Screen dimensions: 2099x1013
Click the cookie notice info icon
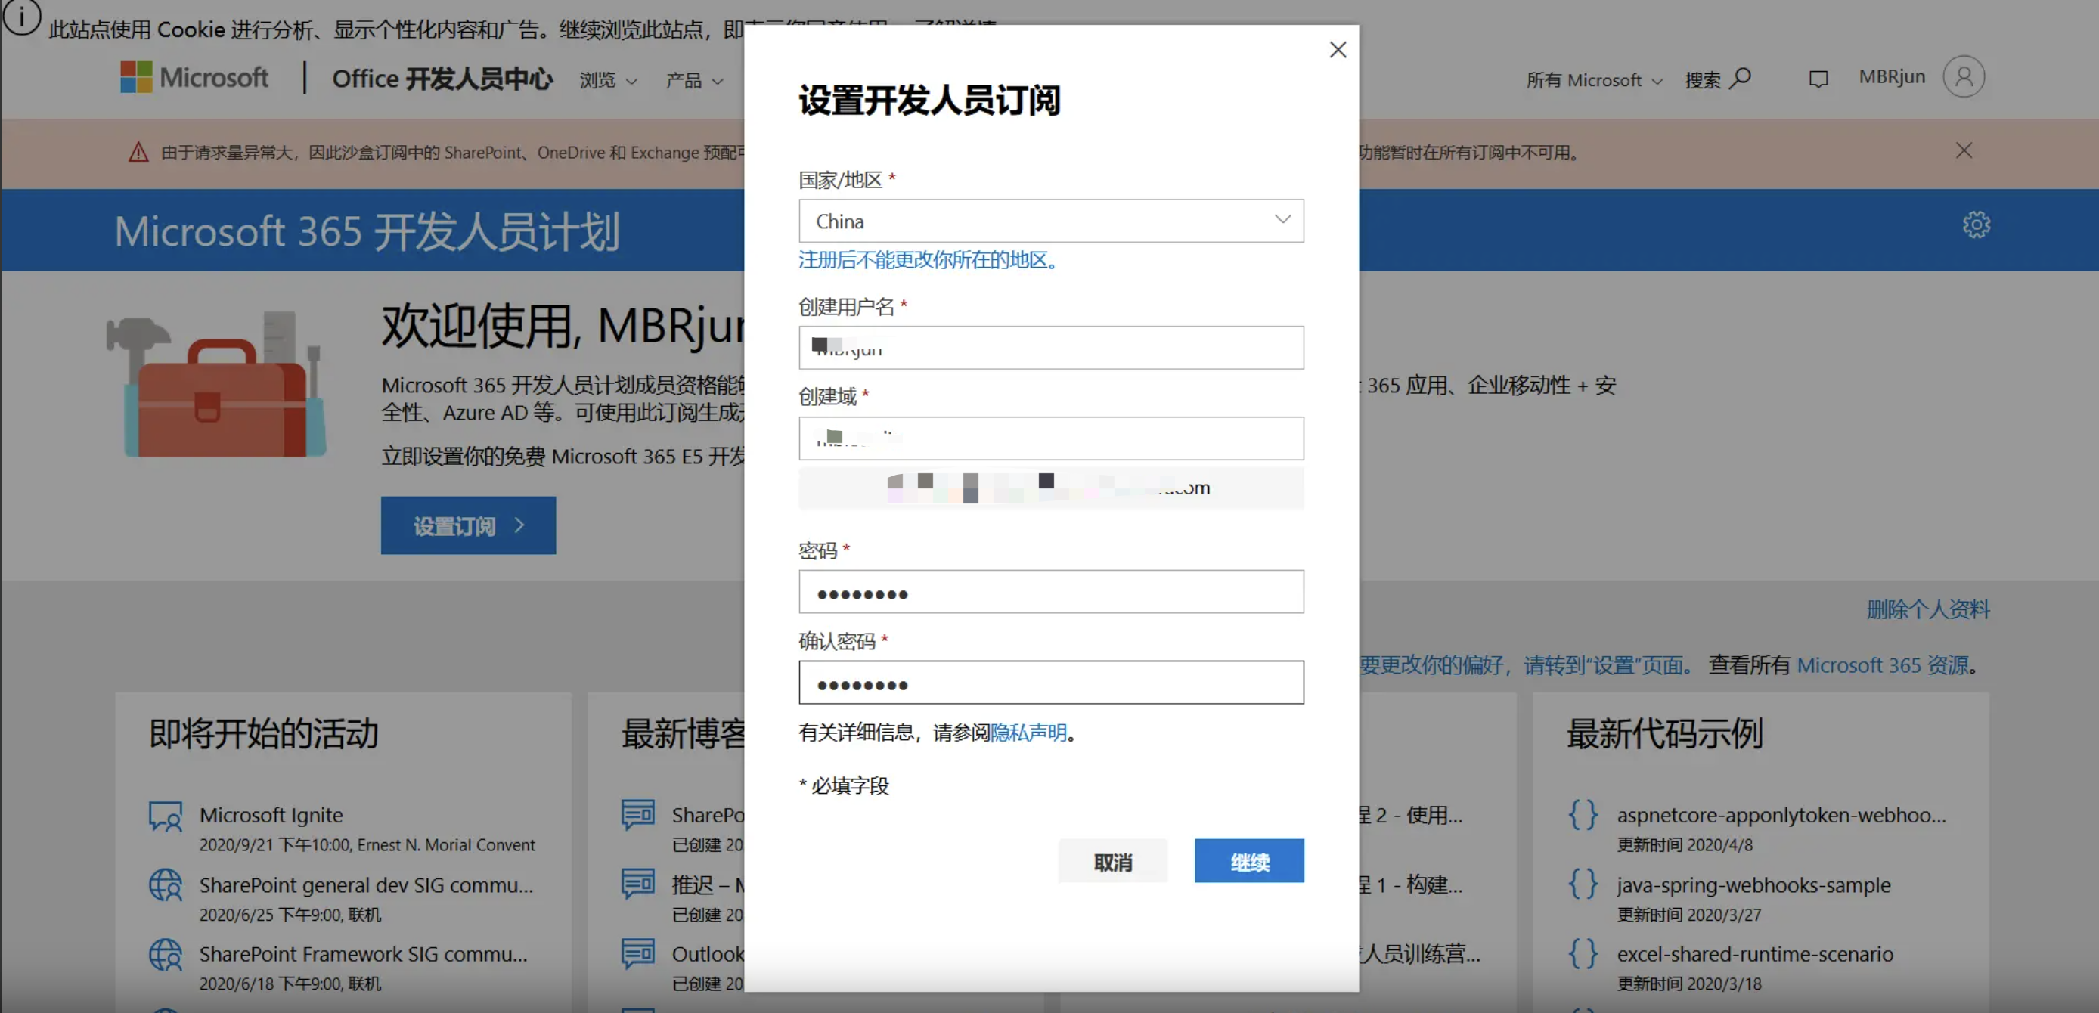21,17
